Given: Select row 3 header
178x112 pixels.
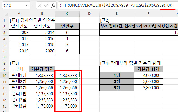Looking at the screenshot, I should (x=4, y=33).
